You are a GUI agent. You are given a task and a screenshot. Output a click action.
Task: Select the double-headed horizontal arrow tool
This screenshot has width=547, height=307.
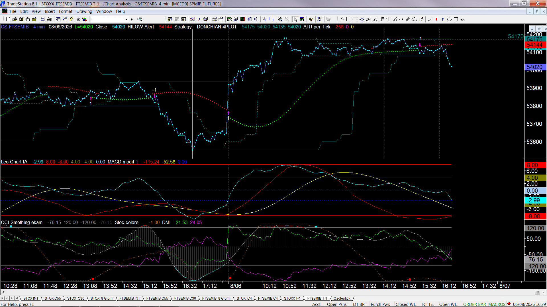(x=401, y=19)
